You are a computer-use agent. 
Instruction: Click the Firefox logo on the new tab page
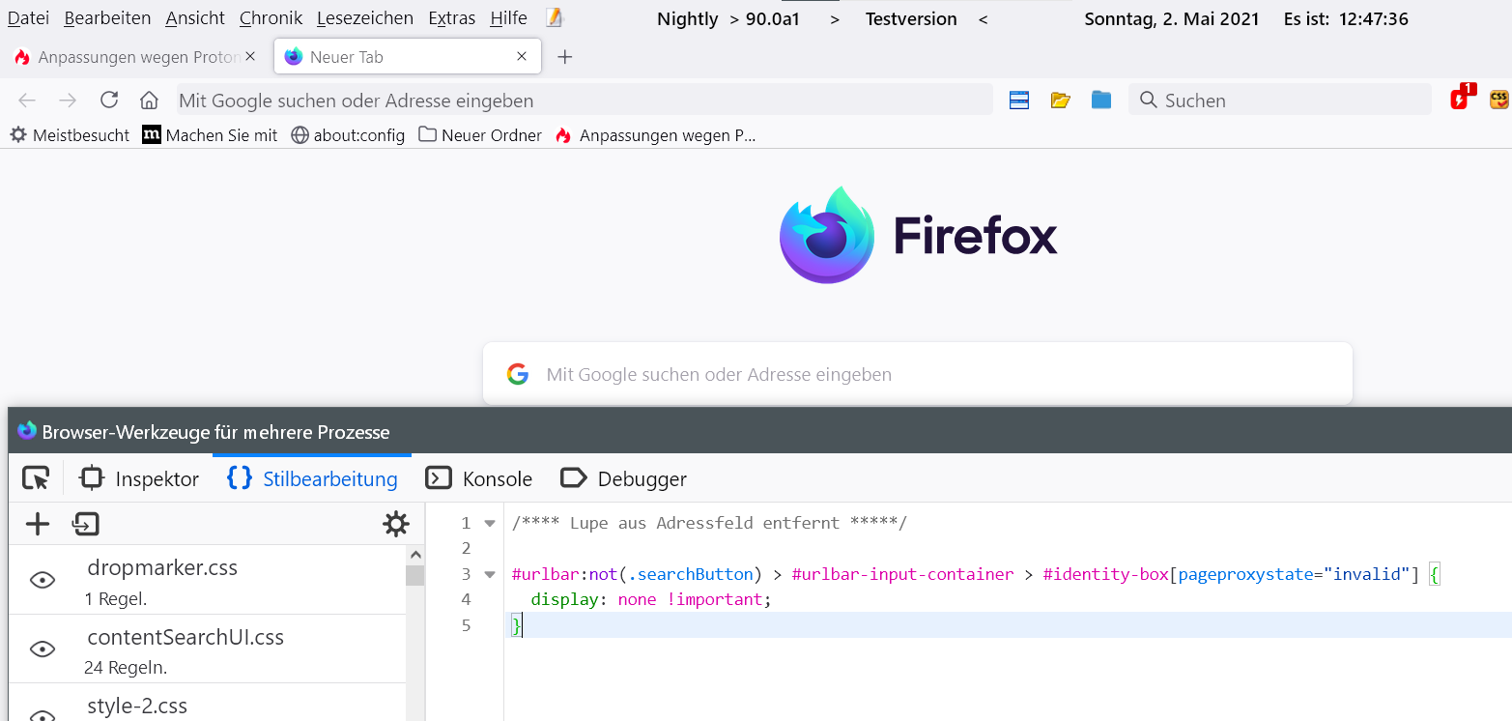(826, 234)
